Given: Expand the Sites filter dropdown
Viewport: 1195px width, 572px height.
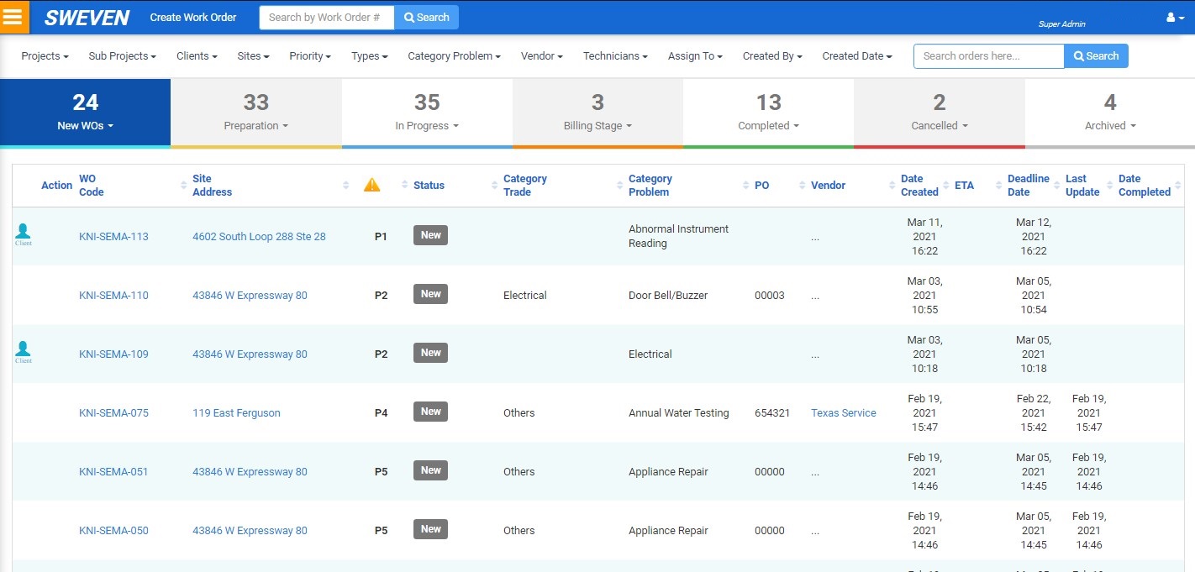Looking at the screenshot, I should (x=253, y=56).
